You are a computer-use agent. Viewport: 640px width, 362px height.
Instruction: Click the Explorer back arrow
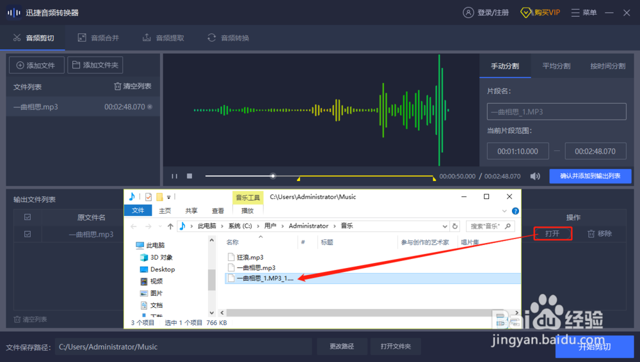[134, 226]
